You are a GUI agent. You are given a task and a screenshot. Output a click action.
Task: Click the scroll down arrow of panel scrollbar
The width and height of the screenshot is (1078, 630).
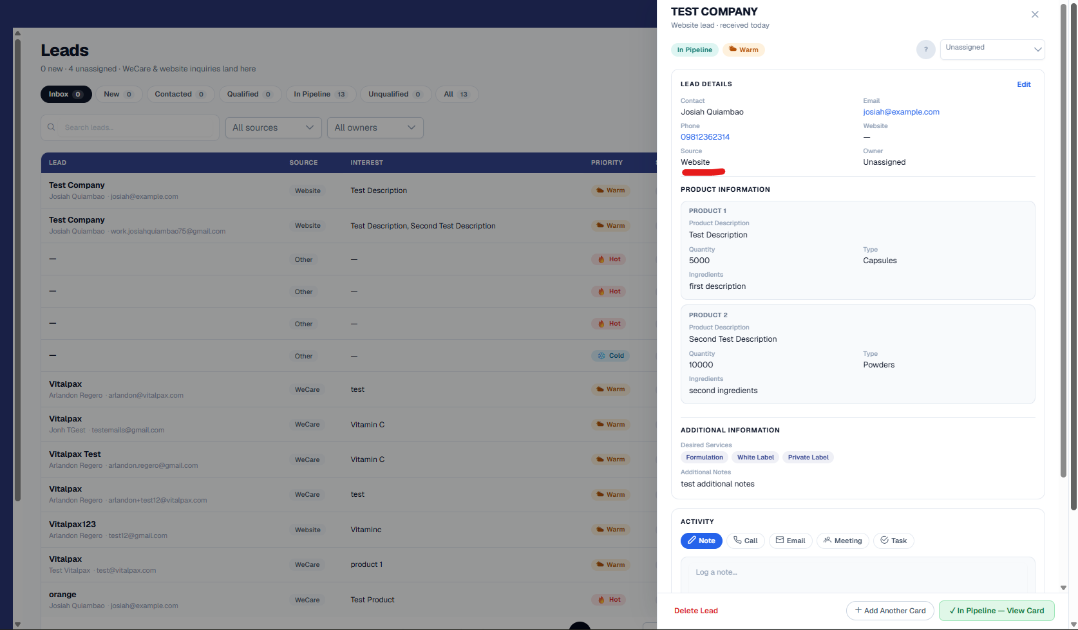(x=1064, y=588)
